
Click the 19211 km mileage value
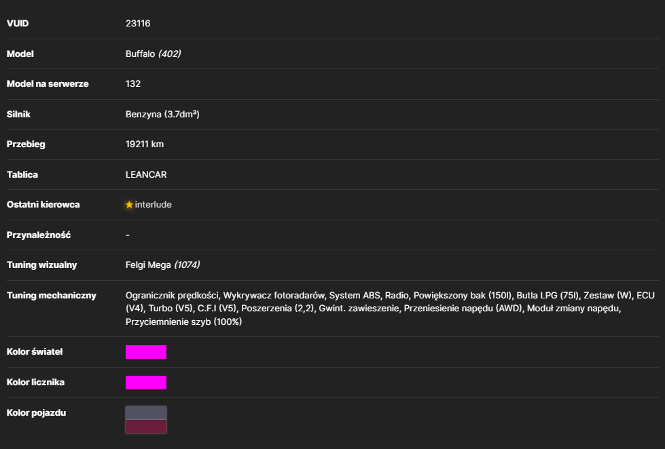click(145, 144)
